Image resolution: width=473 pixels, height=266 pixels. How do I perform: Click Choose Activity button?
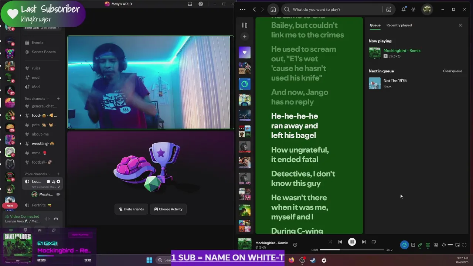(x=169, y=209)
